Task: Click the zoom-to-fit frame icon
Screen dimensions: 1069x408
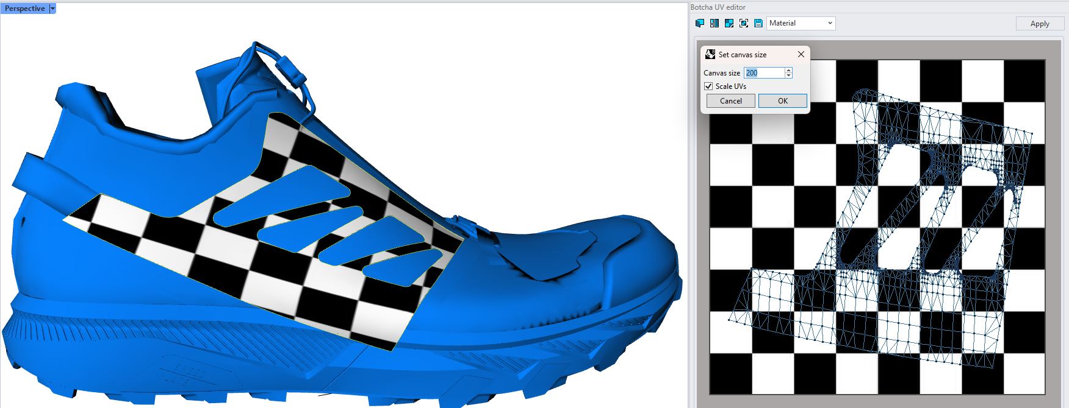Action: [744, 23]
